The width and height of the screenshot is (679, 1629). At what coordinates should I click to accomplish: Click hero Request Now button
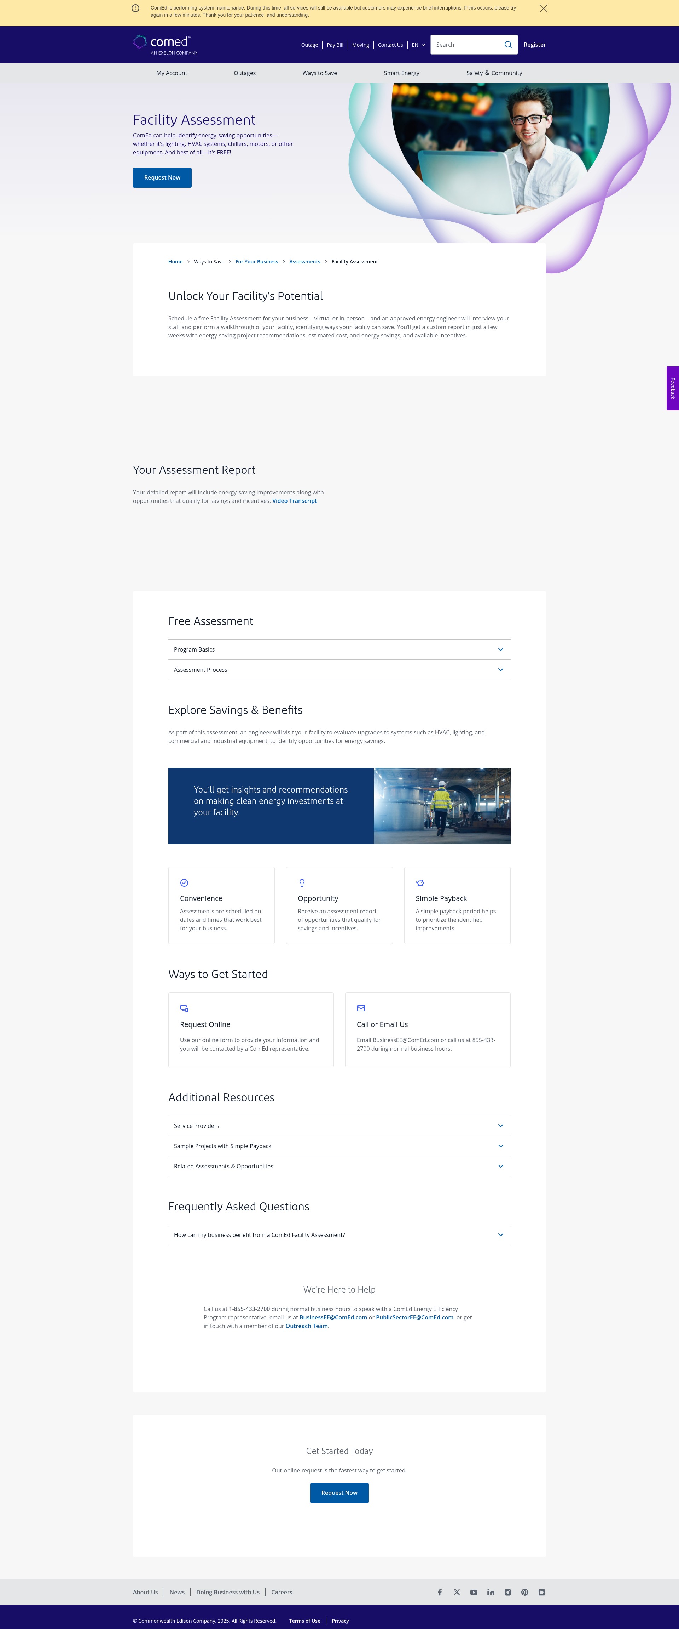(162, 178)
